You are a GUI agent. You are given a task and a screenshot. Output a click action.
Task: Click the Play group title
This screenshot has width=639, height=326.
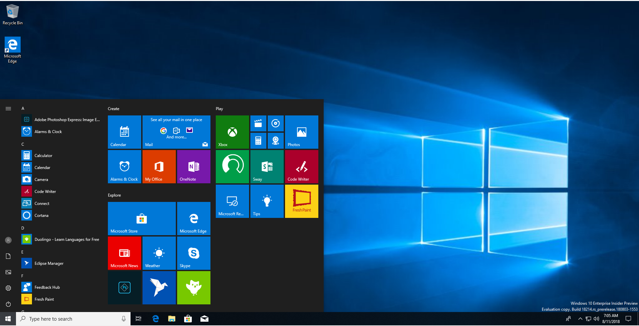pos(219,109)
